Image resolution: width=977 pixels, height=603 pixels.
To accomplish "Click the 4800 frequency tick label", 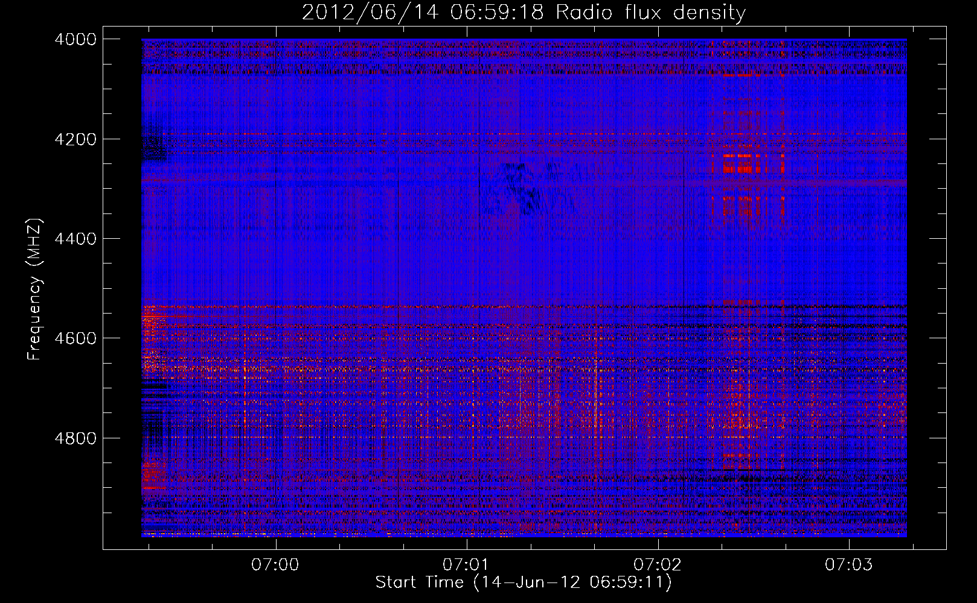I will tap(75, 438).
